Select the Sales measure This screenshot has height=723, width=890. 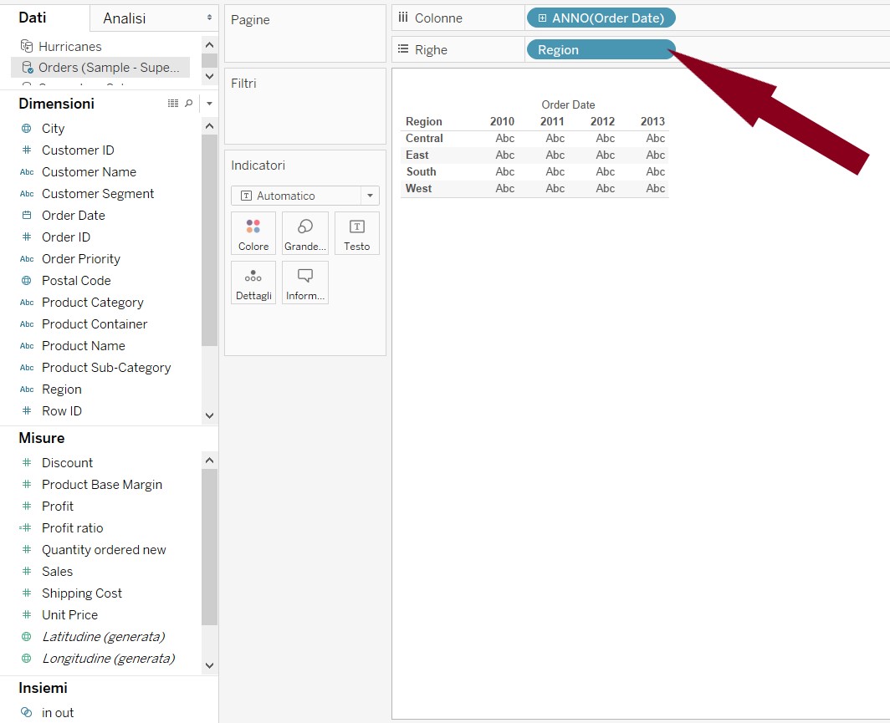pos(57,571)
